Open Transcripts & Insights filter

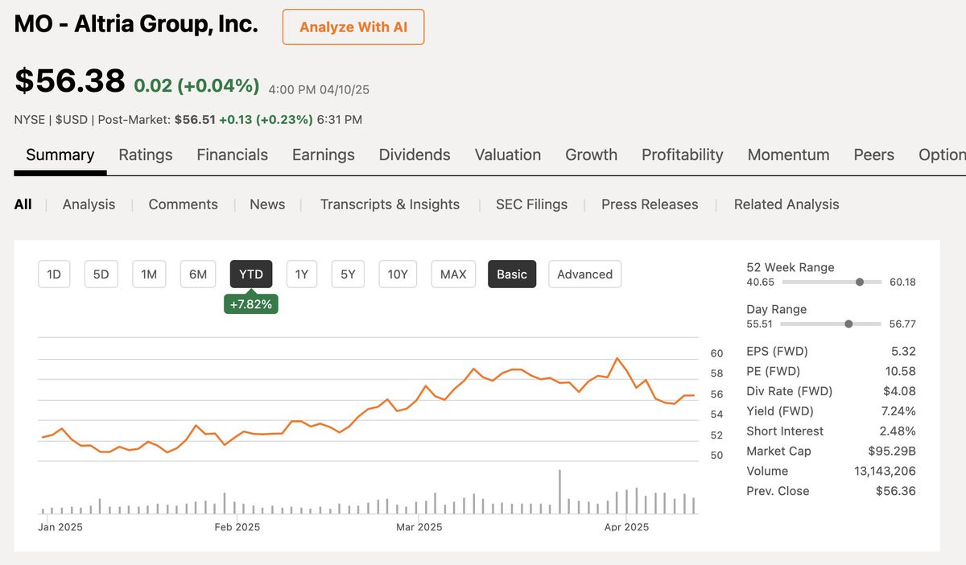[390, 204]
